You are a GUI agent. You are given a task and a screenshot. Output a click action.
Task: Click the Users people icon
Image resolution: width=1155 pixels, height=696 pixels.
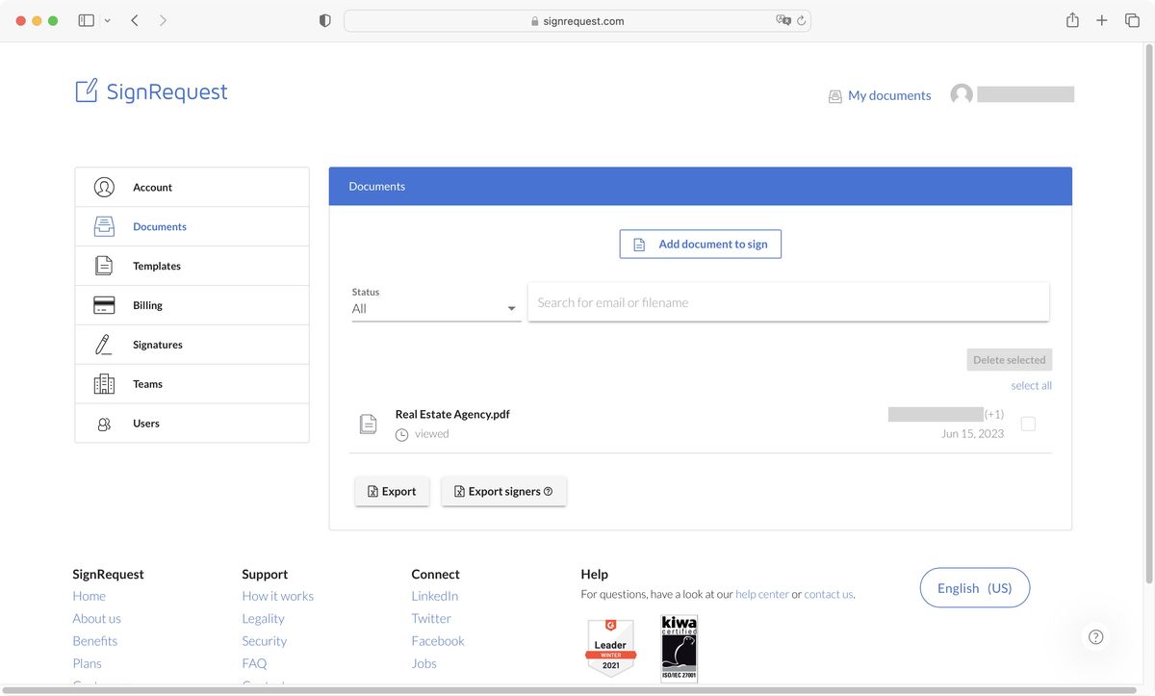coord(104,424)
